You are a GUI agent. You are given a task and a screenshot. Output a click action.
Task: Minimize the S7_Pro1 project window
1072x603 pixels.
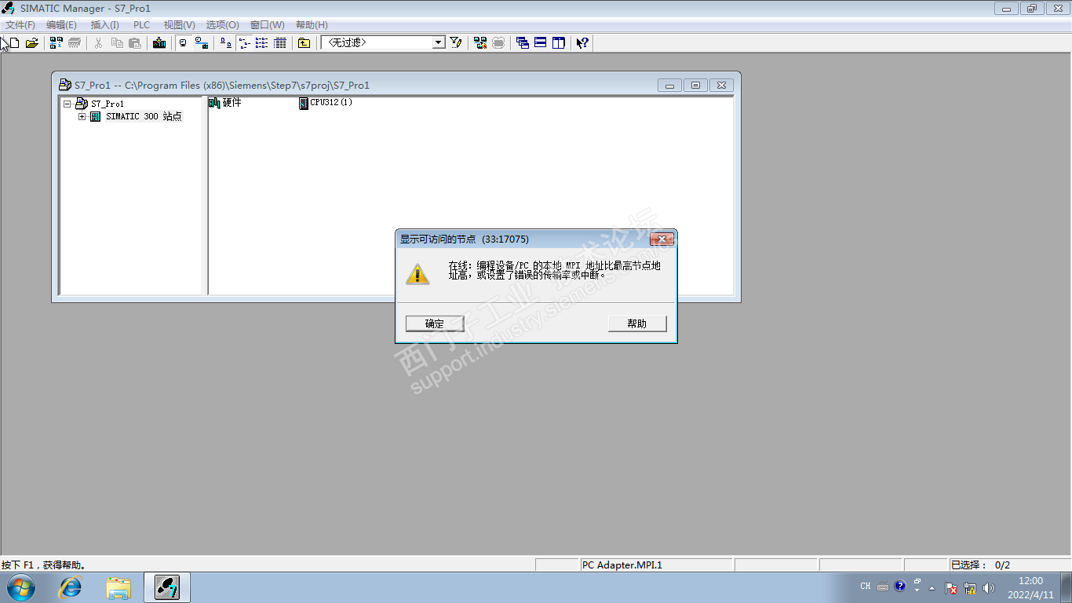click(x=669, y=85)
